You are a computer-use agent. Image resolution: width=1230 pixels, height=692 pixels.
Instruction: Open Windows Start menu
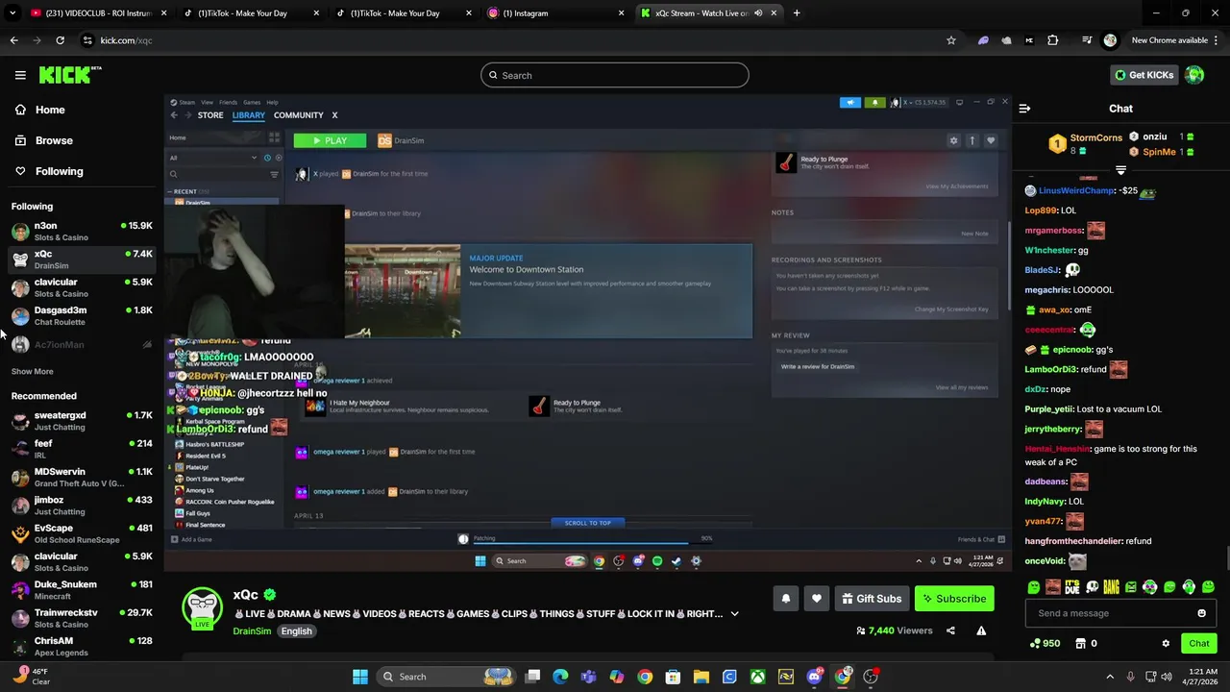360,677
